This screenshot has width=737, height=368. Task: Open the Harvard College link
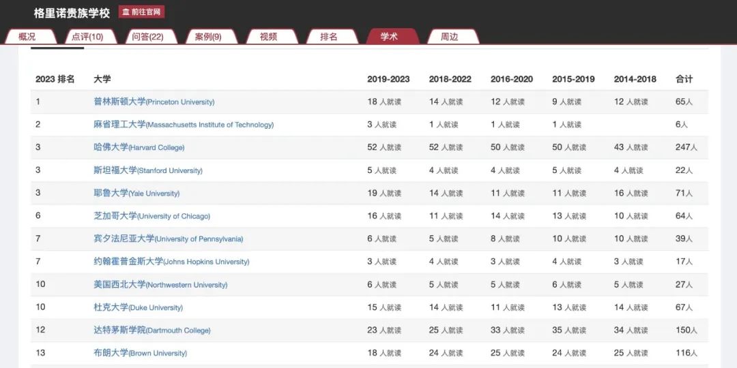point(139,147)
